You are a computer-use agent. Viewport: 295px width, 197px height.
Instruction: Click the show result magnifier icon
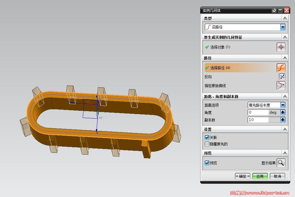[x=281, y=163]
